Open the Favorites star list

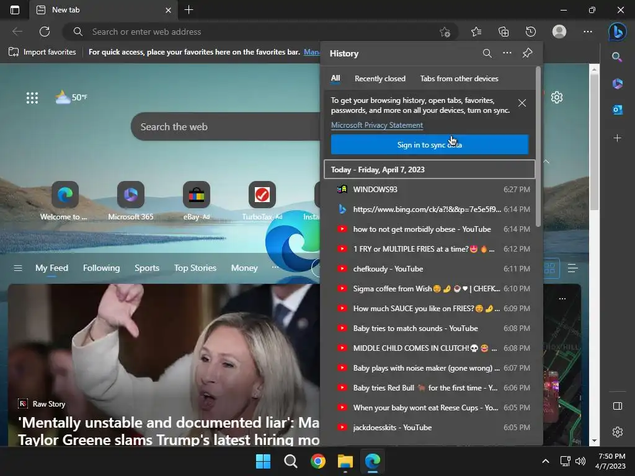coord(476,32)
